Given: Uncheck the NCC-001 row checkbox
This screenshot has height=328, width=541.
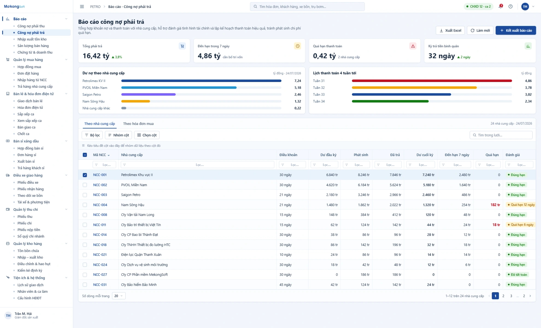Looking at the screenshot, I should point(85,175).
